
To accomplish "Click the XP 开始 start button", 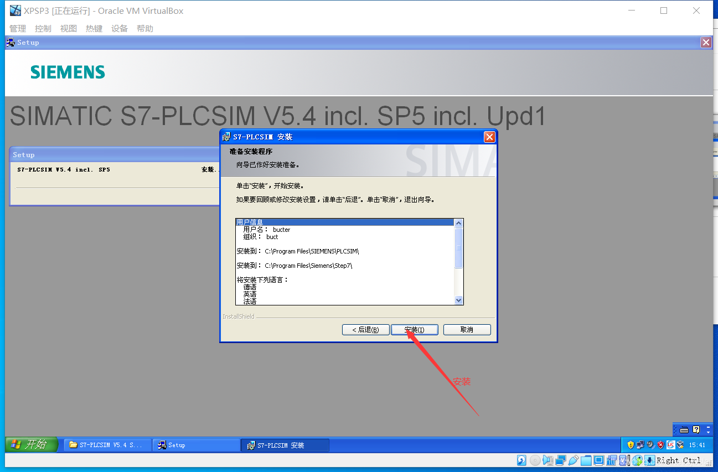I will click(32, 444).
